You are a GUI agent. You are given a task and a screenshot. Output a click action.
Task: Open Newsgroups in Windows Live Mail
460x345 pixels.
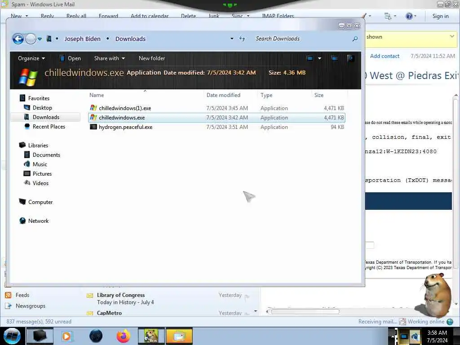(x=31, y=306)
